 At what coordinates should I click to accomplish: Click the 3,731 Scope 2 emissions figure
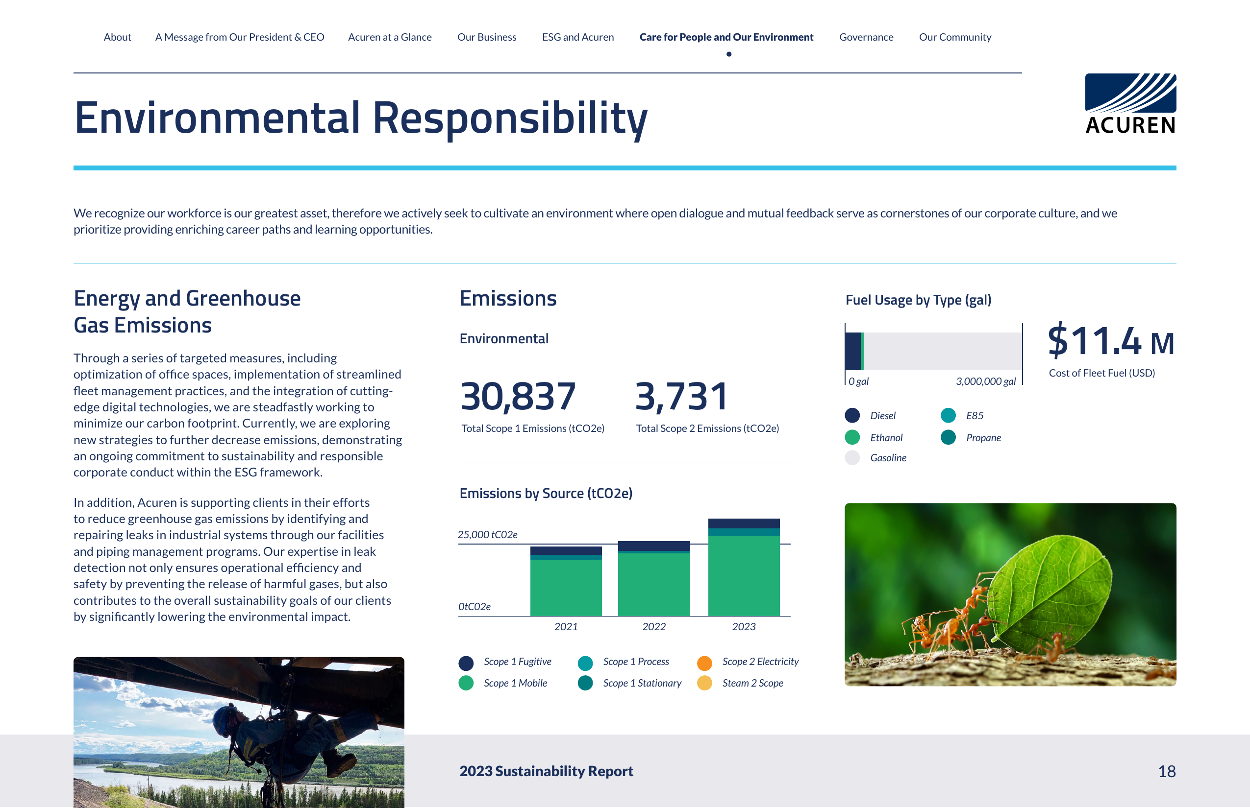(x=681, y=397)
